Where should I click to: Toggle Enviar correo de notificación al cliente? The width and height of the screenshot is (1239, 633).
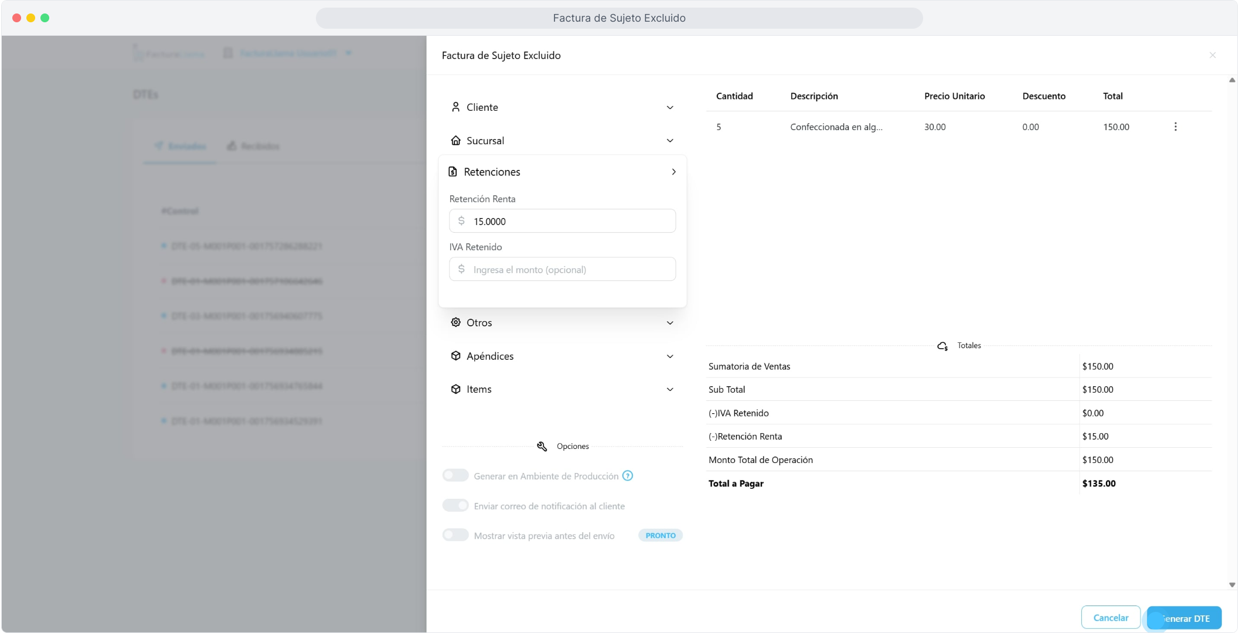[455, 505]
